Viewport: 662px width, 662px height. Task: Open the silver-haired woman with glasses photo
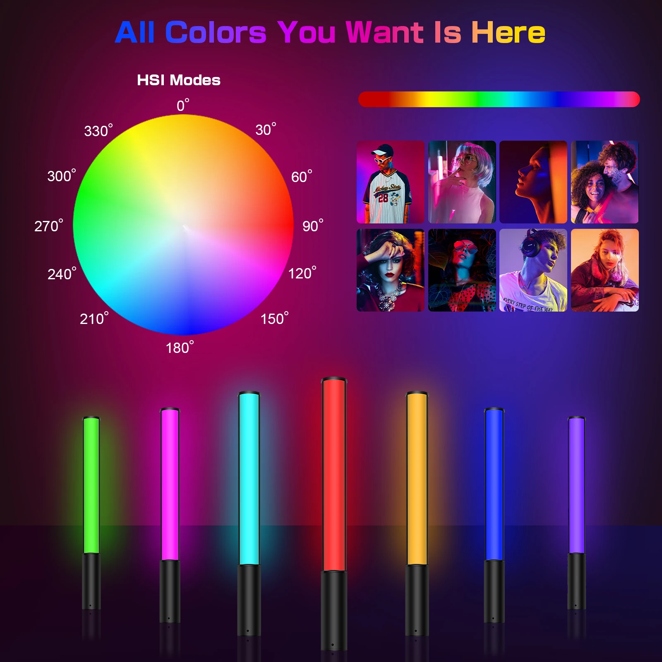[462, 182]
